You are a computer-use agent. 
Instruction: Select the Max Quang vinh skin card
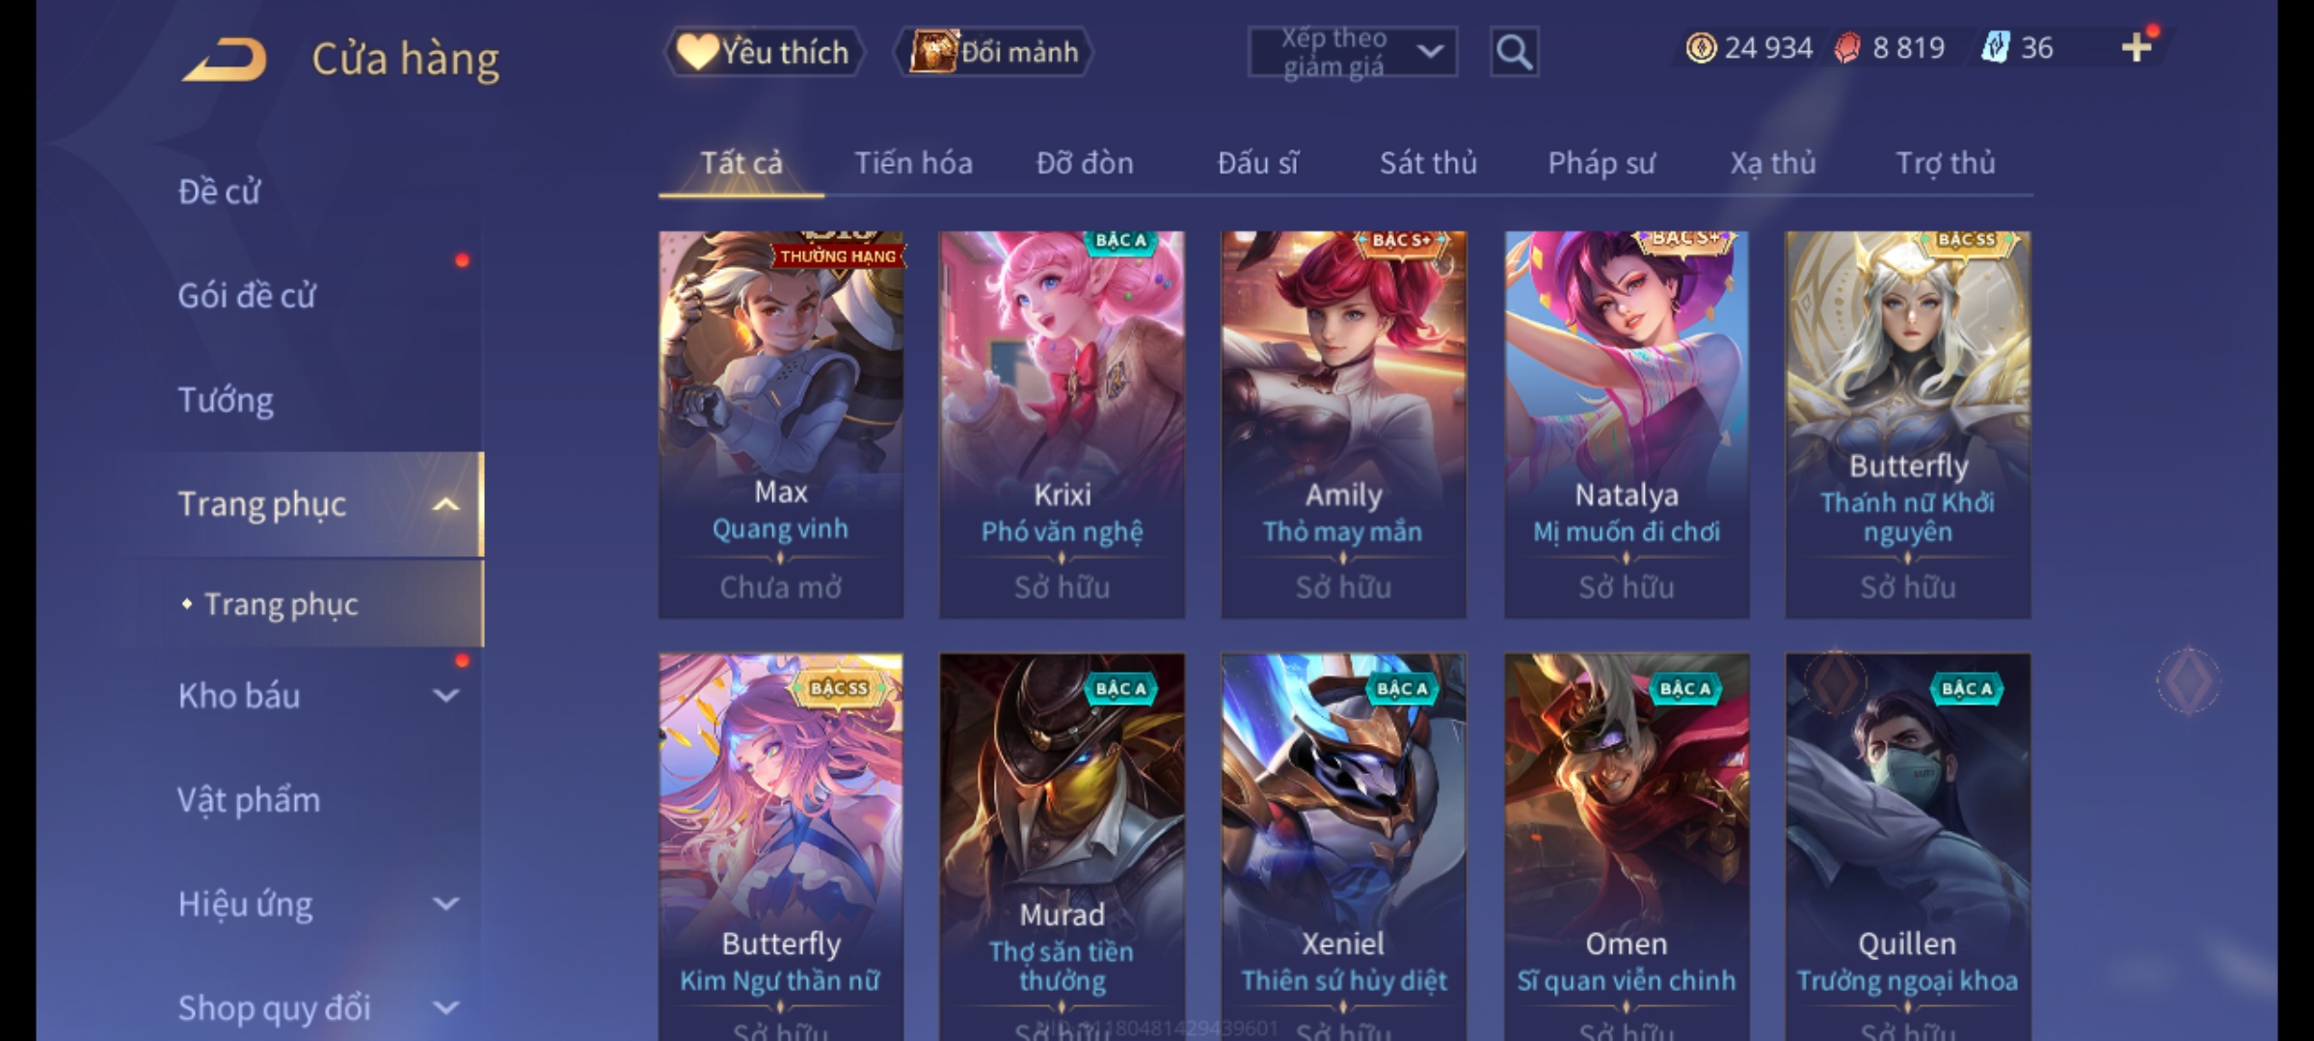781,424
